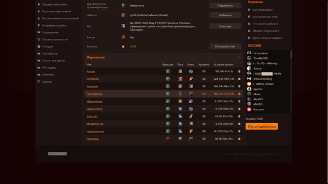328x184 pixels.
Task: Click Discord avatar of Barsoom
Action: (249, 109)
